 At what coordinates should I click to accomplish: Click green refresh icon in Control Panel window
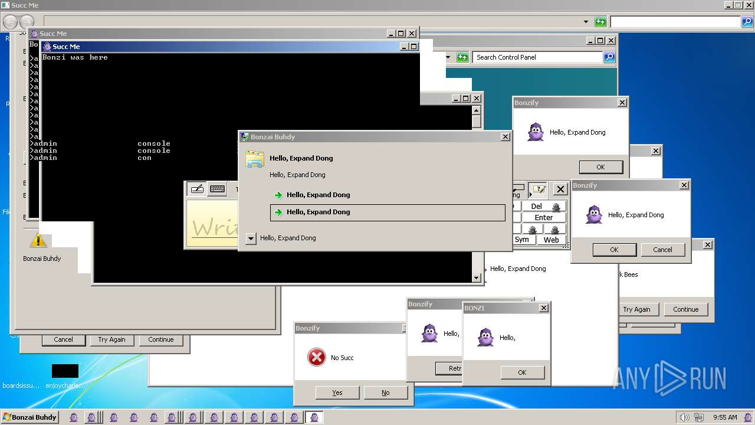click(462, 57)
